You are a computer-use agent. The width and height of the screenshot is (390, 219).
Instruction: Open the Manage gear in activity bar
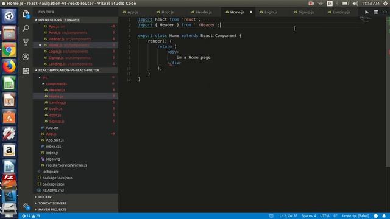coord(26,206)
